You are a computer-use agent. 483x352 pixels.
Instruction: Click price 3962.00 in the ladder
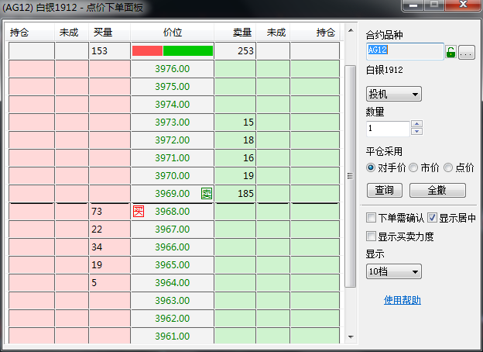click(x=172, y=319)
